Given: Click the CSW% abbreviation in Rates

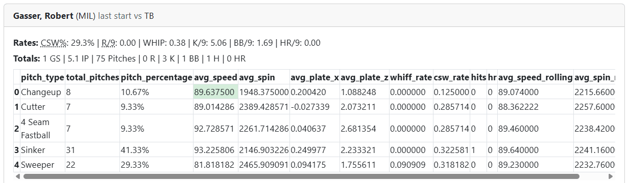Looking at the screenshot, I should tap(54, 43).
